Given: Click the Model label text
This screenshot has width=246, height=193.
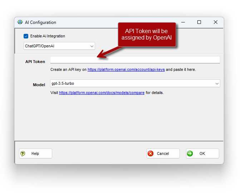Looking at the screenshot, I should [39, 85].
